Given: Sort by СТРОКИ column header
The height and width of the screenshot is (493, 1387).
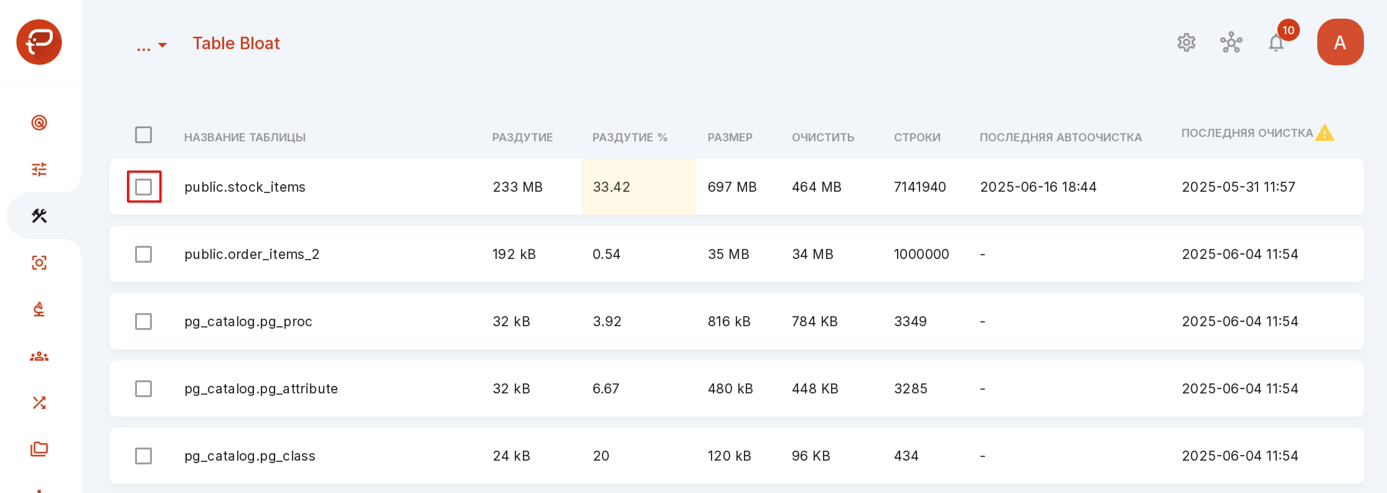Looking at the screenshot, I should point(917,137).
